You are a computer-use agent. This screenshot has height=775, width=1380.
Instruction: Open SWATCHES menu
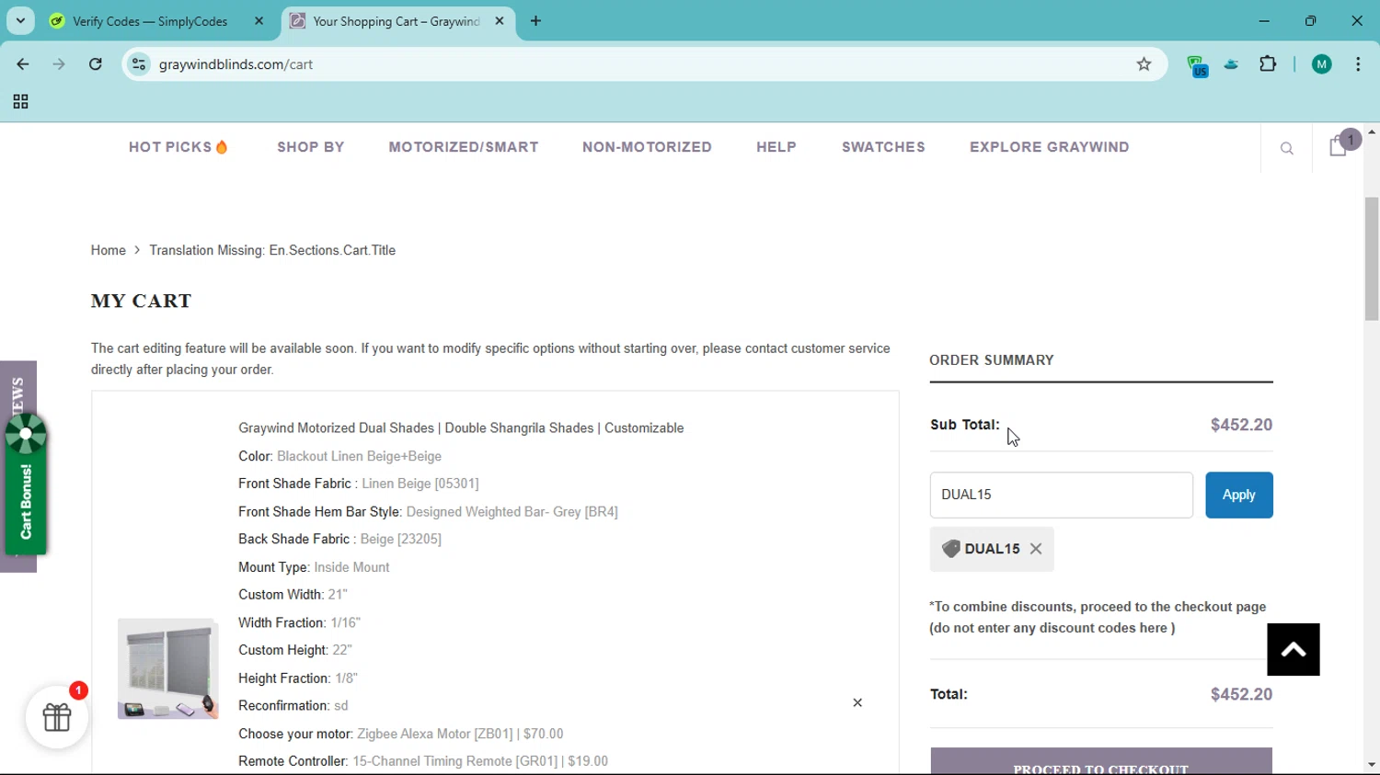tap(883, 147)
